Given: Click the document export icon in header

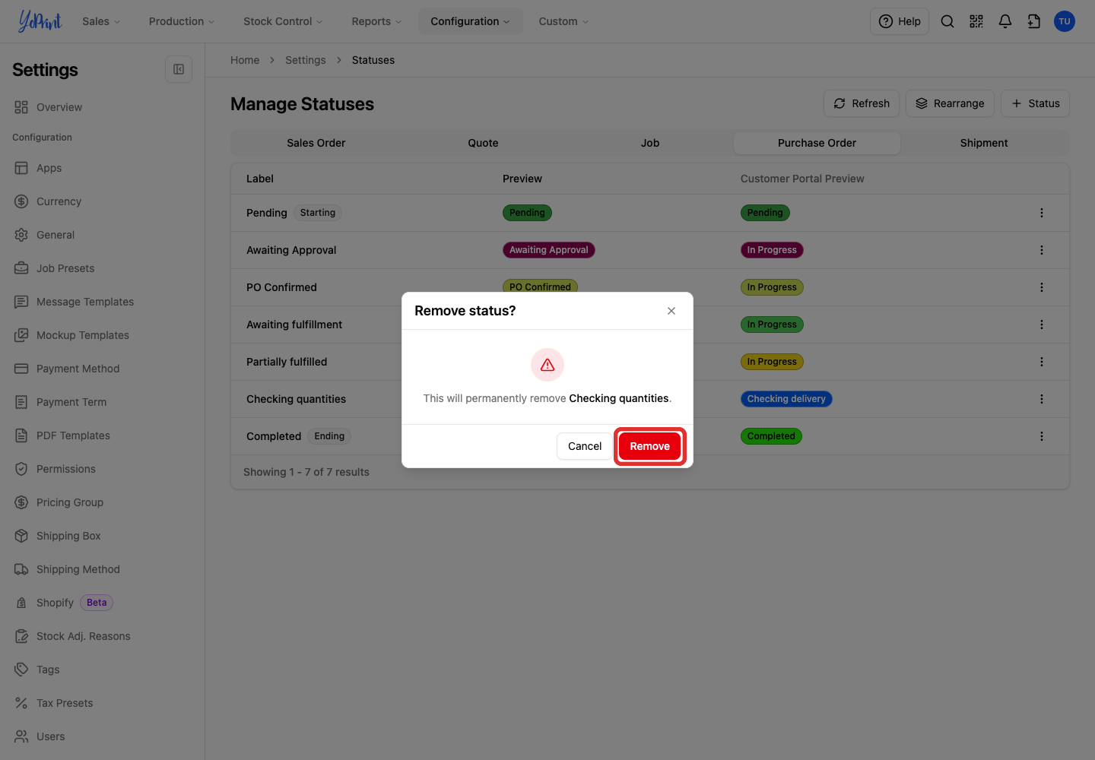Looking at the screenshot, I should (x=1034, y=21).
